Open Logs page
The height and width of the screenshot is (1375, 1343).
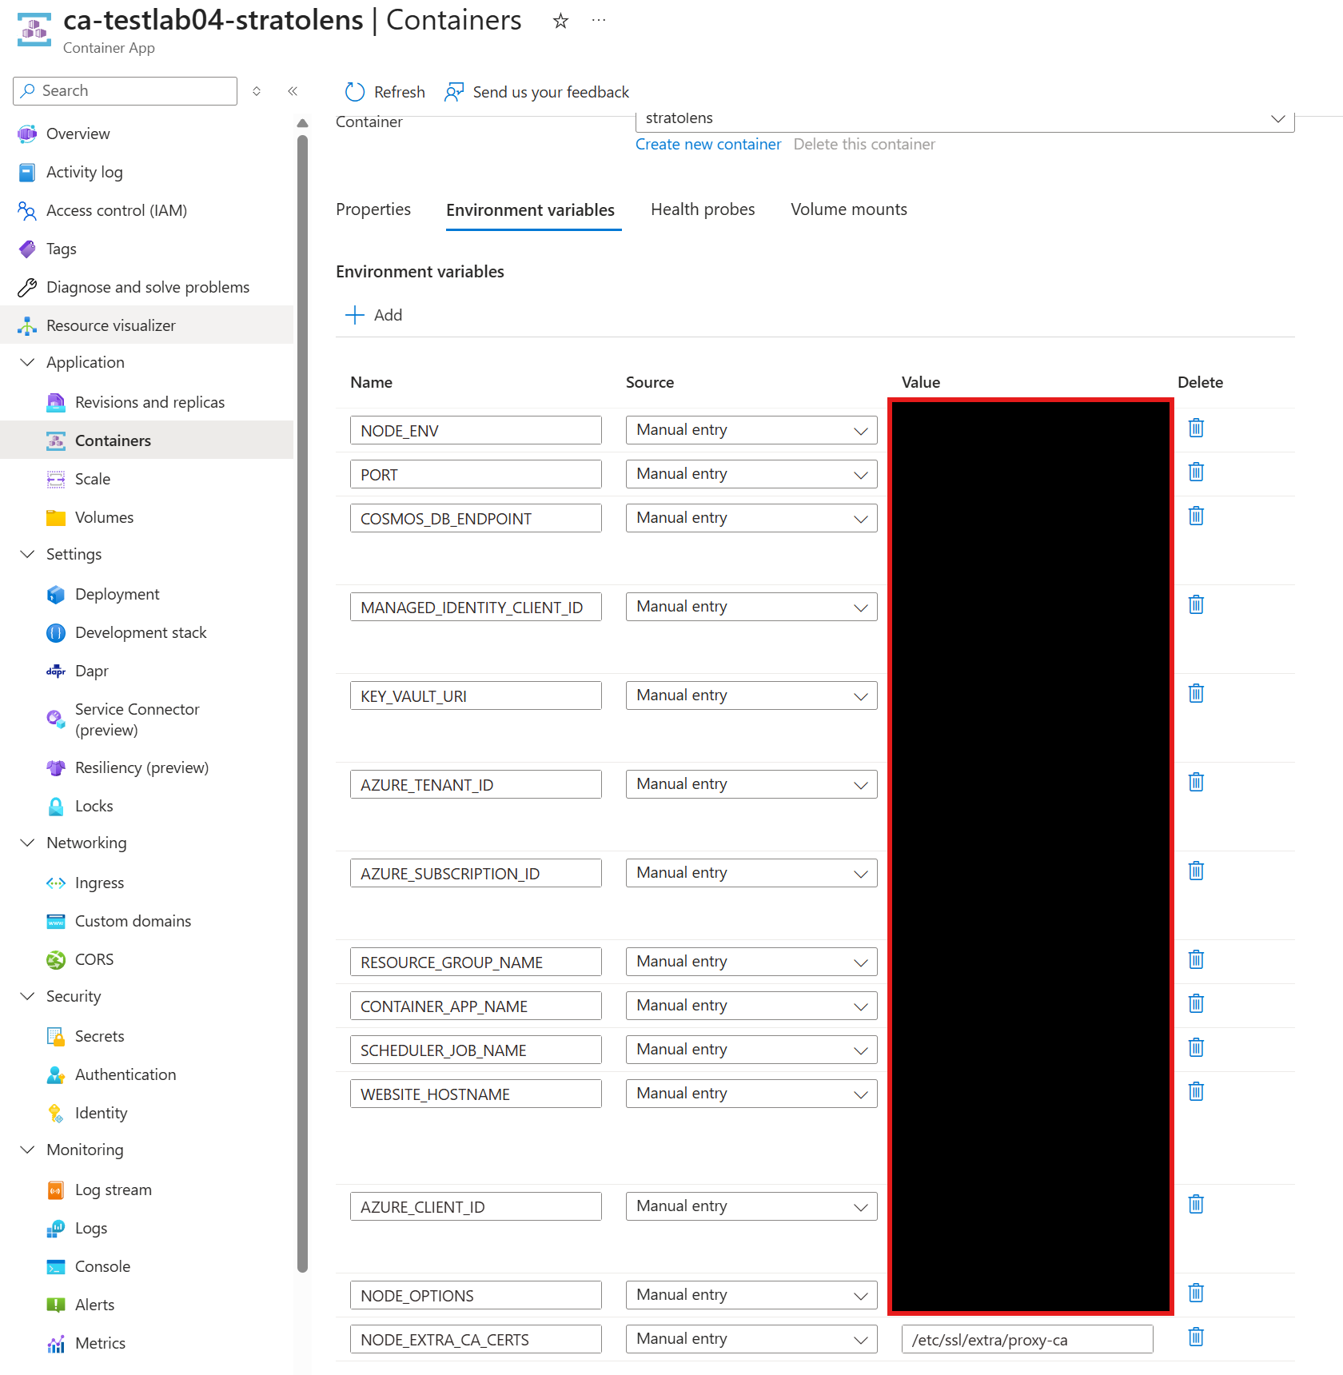pyautogui.click(x=90, y=1228)
